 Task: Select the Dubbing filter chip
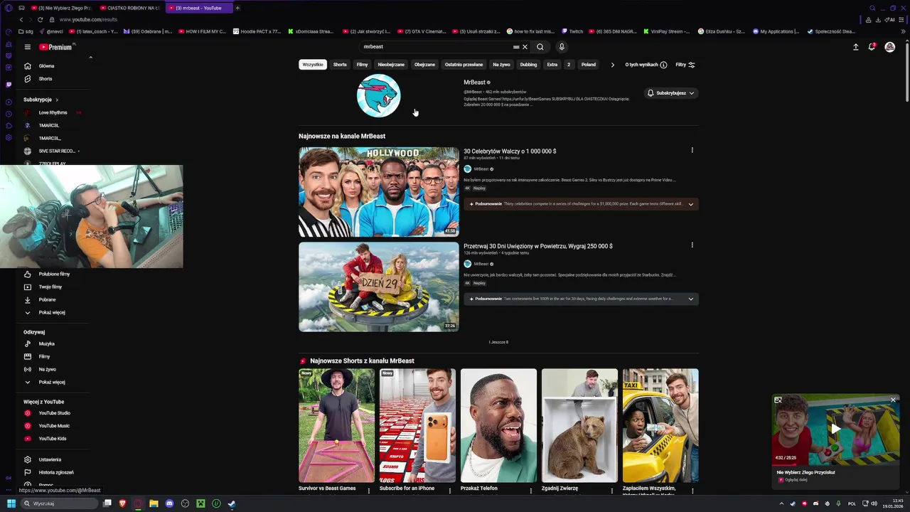coord(528,65)
